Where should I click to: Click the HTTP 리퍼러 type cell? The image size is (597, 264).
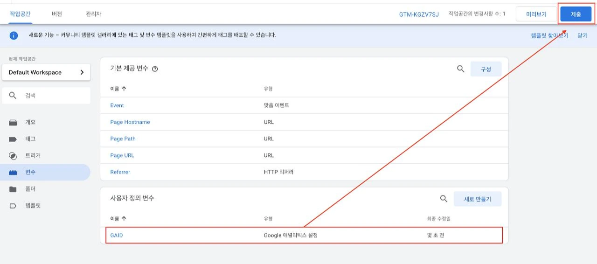[278, 172]
